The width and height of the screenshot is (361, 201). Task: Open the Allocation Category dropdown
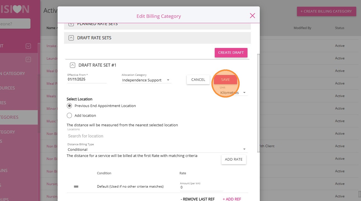(x=146, y=80)
